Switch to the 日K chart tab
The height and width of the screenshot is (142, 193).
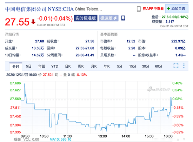[x=68, y=66]
